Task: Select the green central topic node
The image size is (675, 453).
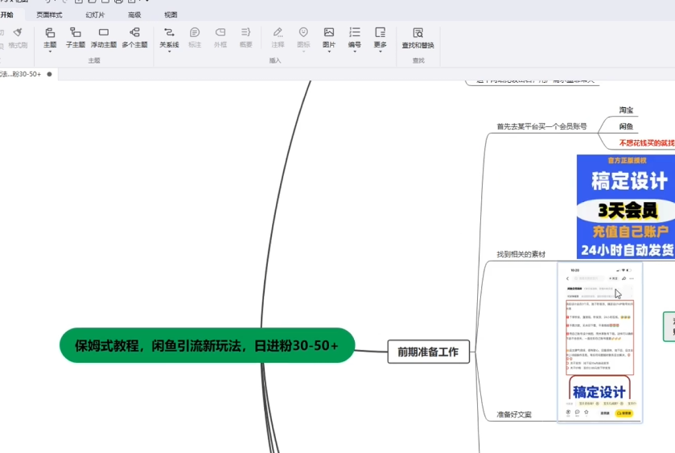Action: [207, 345]
